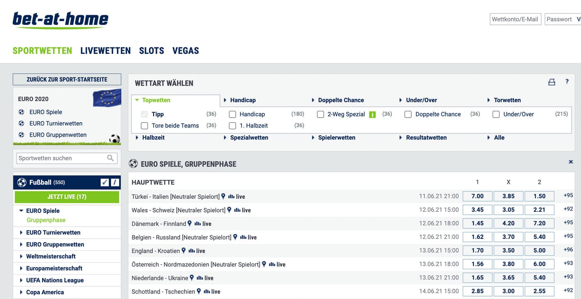Click the location pin for Dänemark - Finnland

pos(190,224)
